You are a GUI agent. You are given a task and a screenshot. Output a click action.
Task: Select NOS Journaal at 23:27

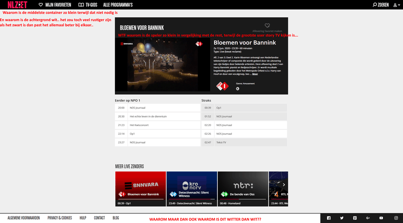tap(158, 142)
